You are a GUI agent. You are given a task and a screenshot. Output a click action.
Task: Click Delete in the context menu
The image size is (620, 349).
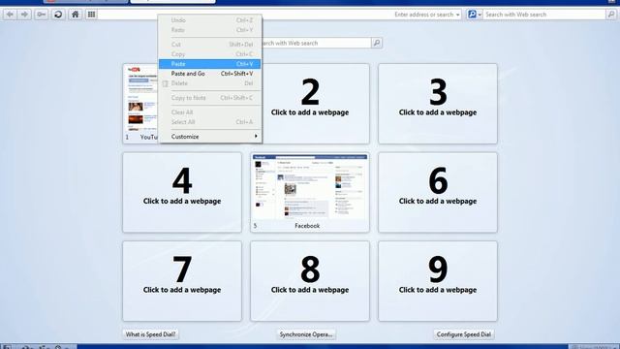pyautogui.click(x=210, y=83)
